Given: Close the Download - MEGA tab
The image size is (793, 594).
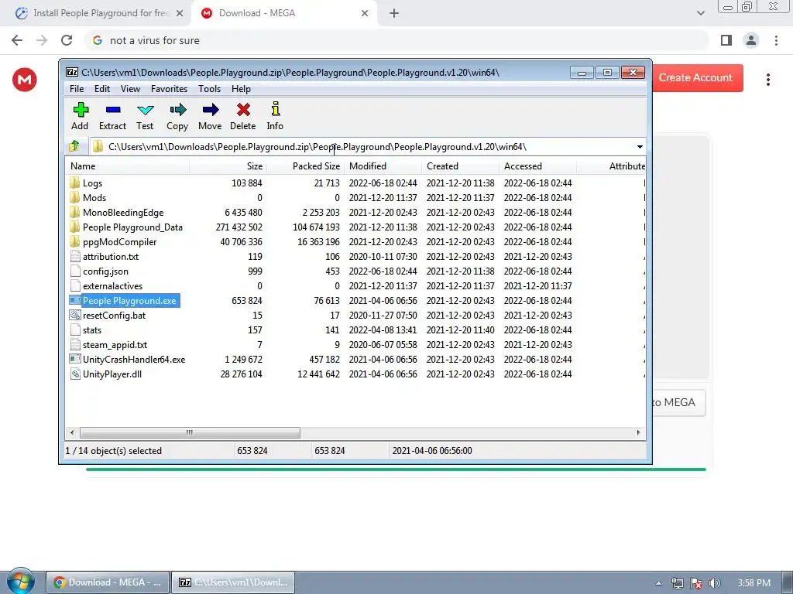Looking at the screenshot, I should (x=365, y=13).
